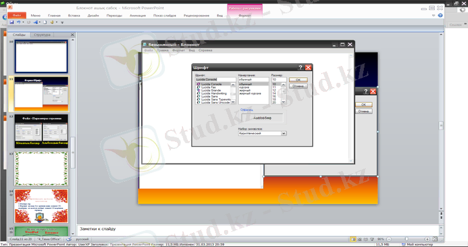468x247 pixels.
Task: Close the slides thumbnail pane
Action: coord(71,35)
